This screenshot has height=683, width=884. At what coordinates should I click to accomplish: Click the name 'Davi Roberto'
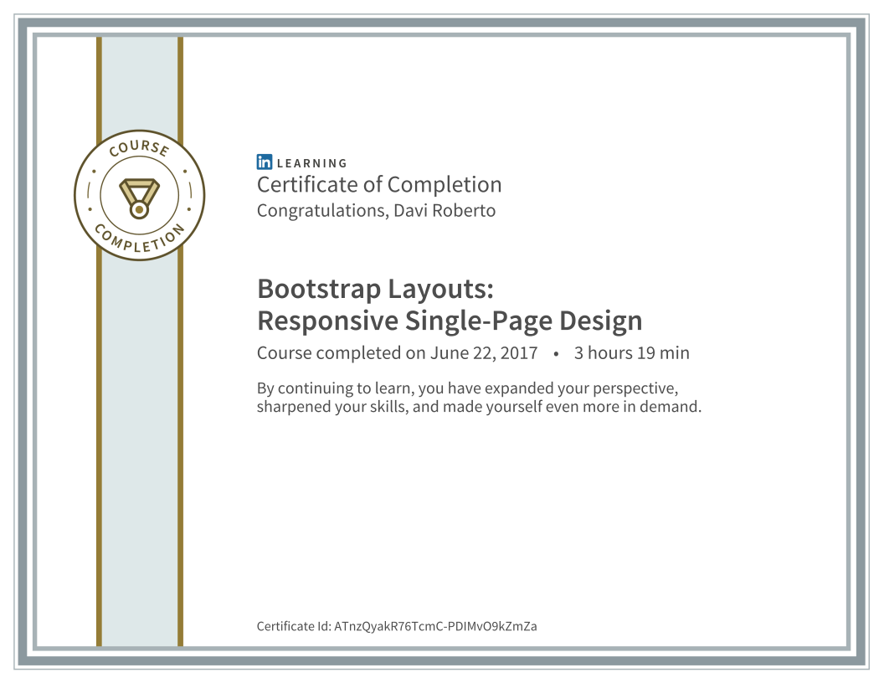pos(445,210)
